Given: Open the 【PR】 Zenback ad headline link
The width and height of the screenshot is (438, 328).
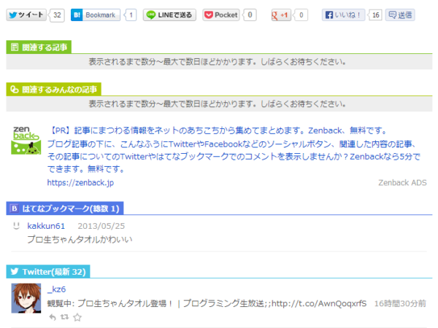Looking at the screenshot, I should (x=218, y=130).
